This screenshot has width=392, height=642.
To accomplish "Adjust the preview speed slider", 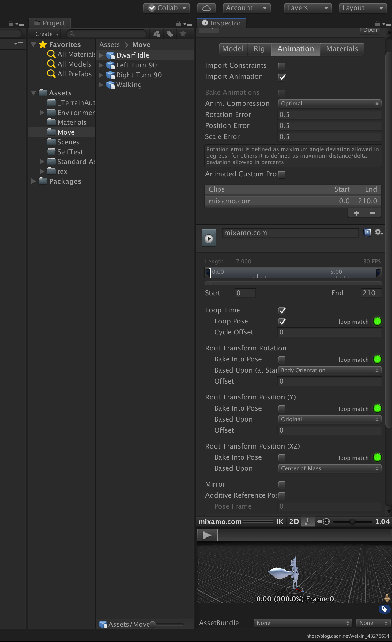I will (352, 522).
